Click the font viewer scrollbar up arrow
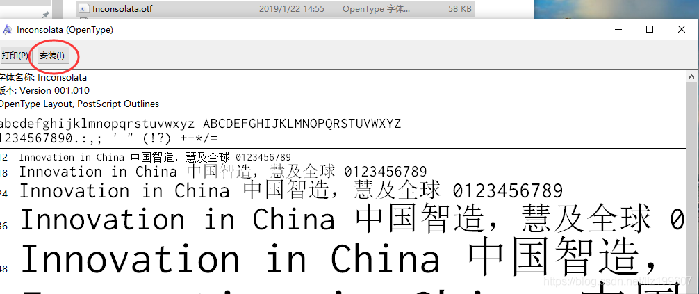Viewport: 699px width, 294px height. tap(693, 76)
